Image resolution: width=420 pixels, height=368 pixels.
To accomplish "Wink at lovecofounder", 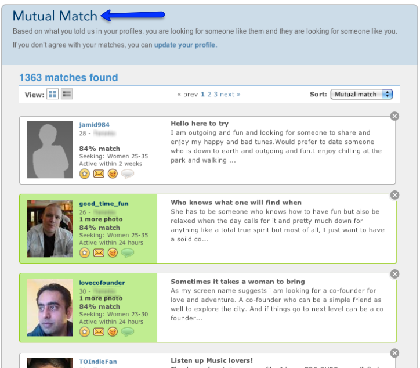I will pos(113,332).
